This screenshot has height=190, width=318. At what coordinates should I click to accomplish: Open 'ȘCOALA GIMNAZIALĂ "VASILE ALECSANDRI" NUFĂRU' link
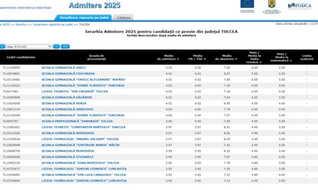coord(83,79)
